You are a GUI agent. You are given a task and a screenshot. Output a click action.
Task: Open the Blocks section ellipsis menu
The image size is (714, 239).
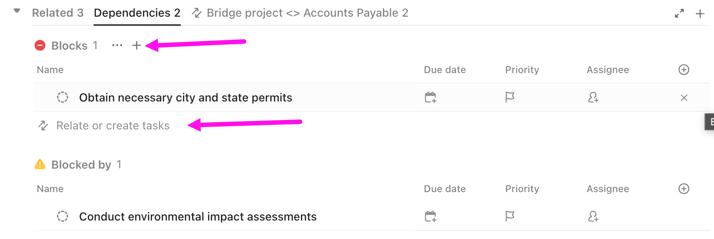(x=117, y=46)
